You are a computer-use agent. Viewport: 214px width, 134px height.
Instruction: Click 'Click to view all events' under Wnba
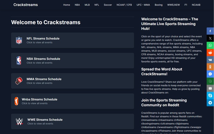[x=35, y=103]
